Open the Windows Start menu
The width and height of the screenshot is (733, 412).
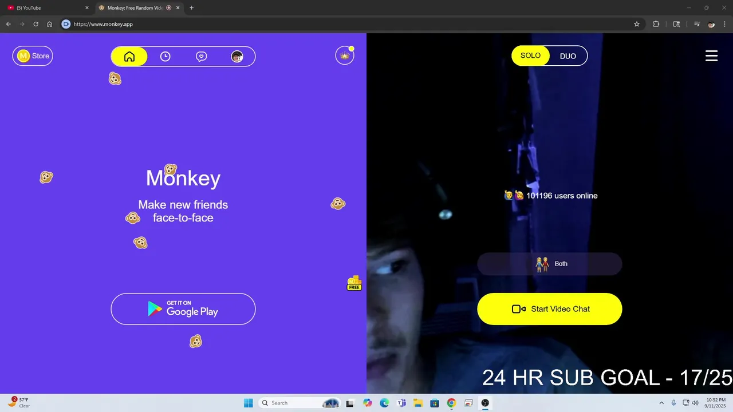tap(248, 403)
